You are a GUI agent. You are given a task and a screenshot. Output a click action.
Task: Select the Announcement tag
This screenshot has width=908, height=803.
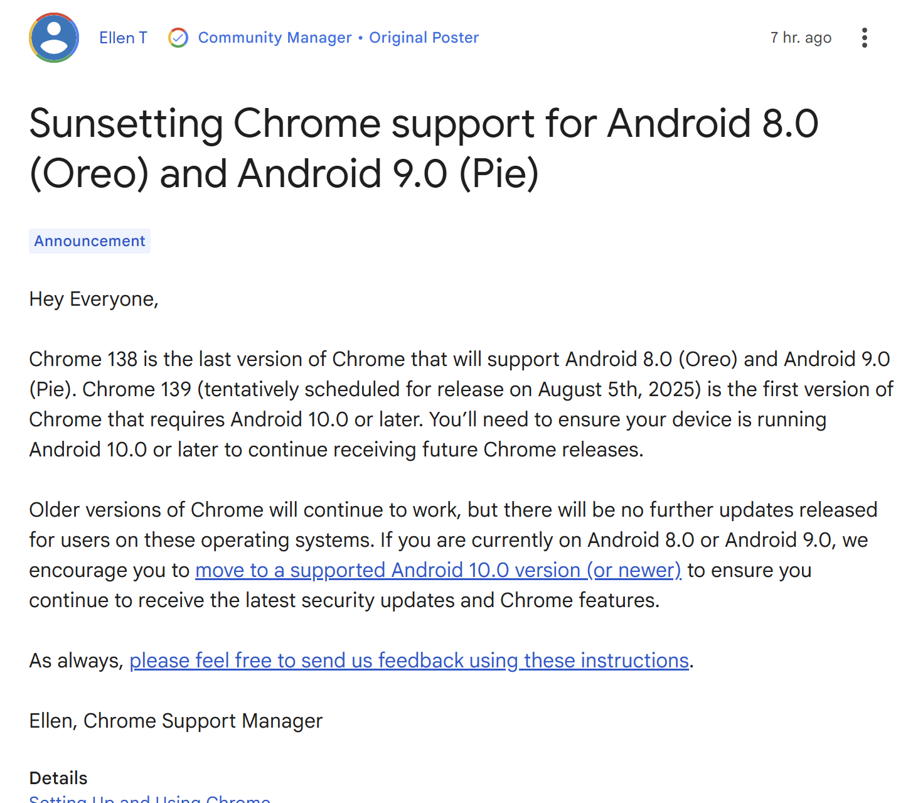(x=90, y=241)
